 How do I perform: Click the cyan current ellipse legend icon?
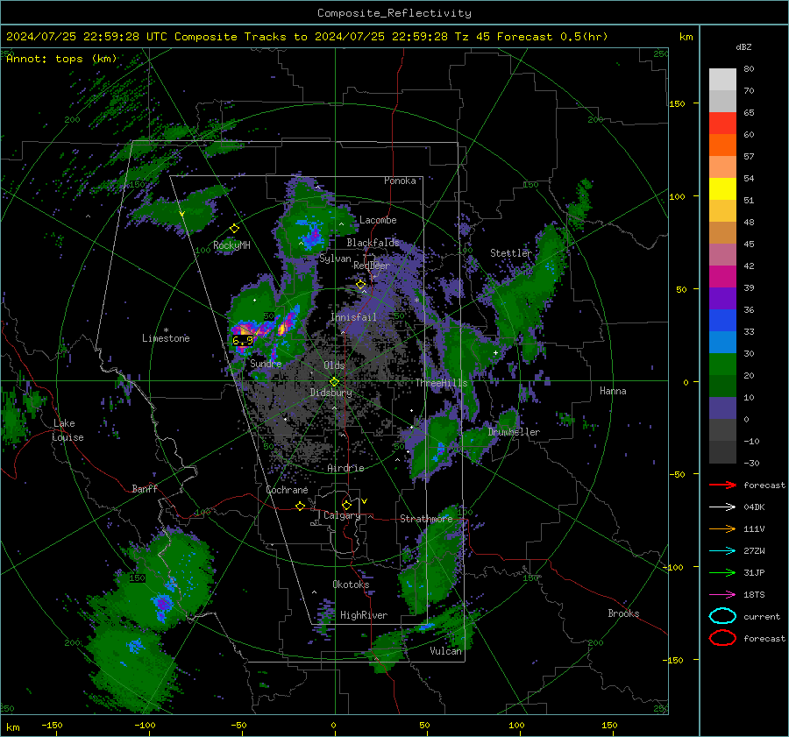[x=722, y=616]
